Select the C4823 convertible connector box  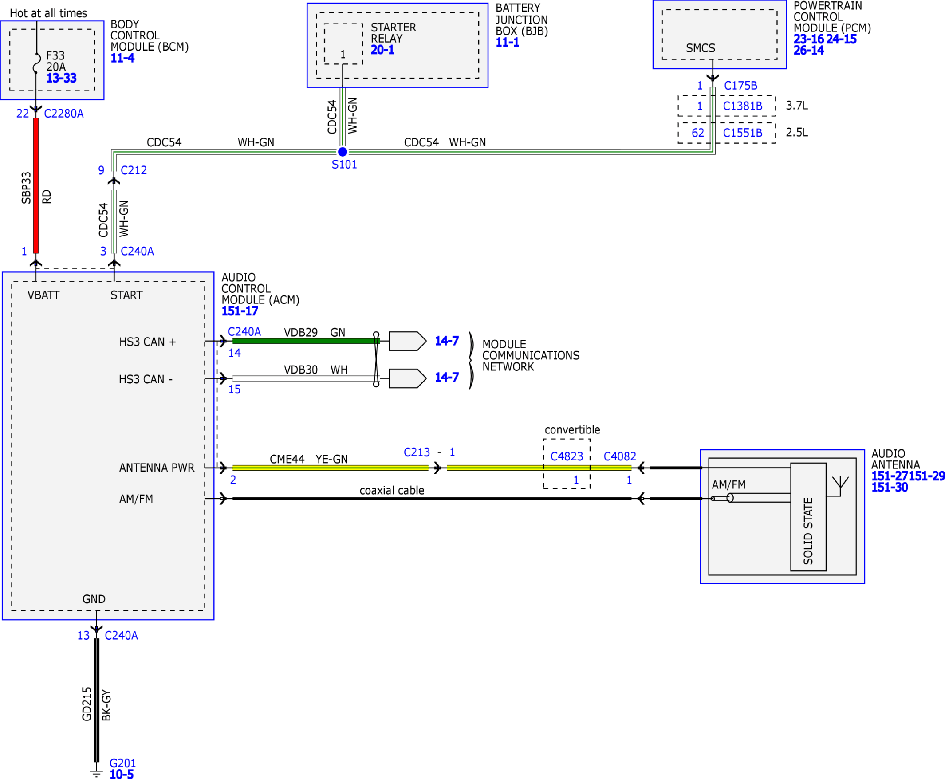coord(567,464)
